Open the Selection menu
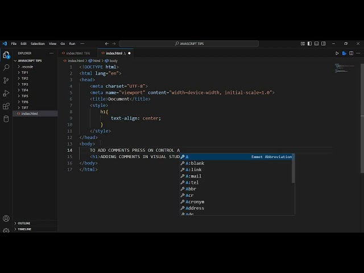364x273 pixels. pos(38,44)
